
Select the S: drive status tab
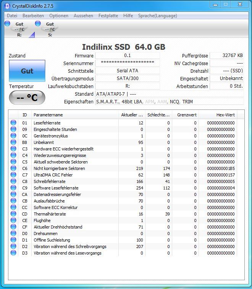(x=50, y=29)
